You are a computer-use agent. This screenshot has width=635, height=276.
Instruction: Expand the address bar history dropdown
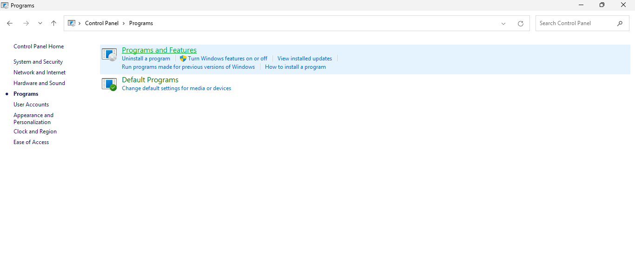(x=503, y=24)
